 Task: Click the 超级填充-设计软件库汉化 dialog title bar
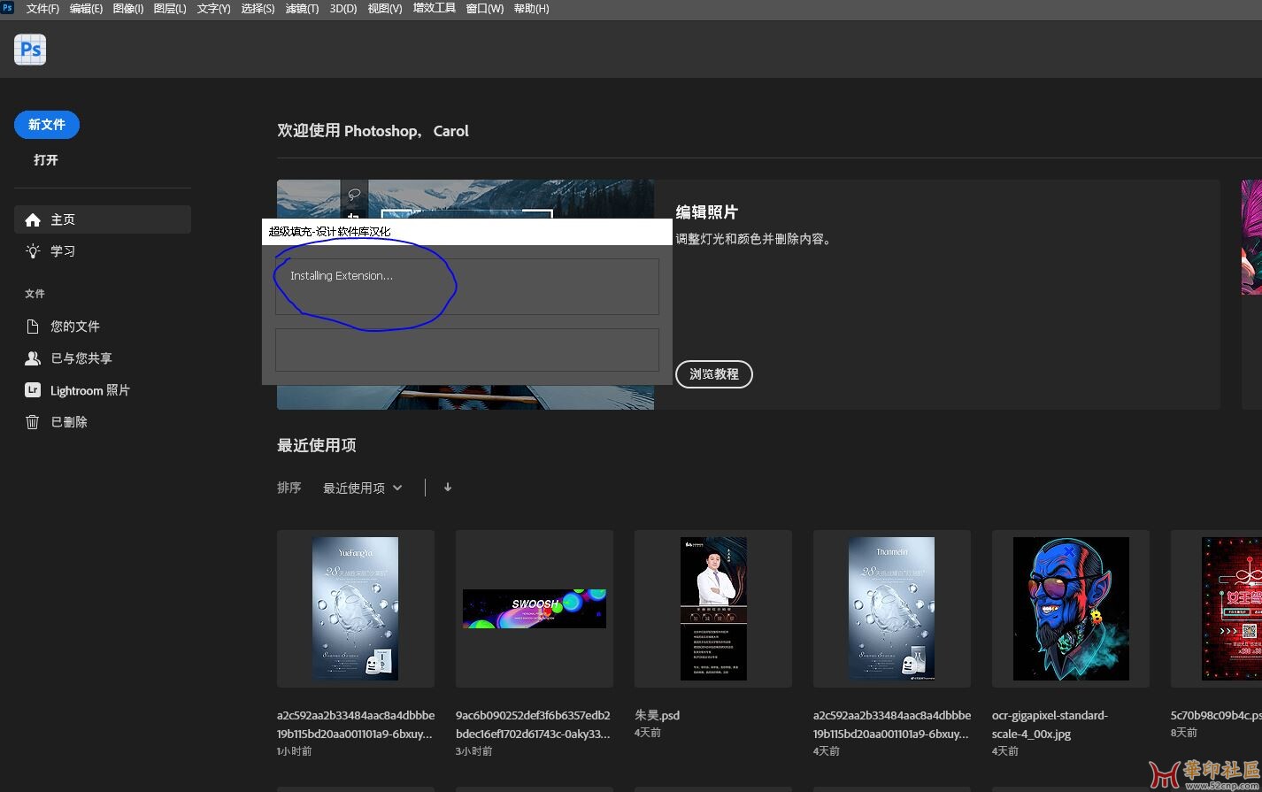click(x=467, y=232)
